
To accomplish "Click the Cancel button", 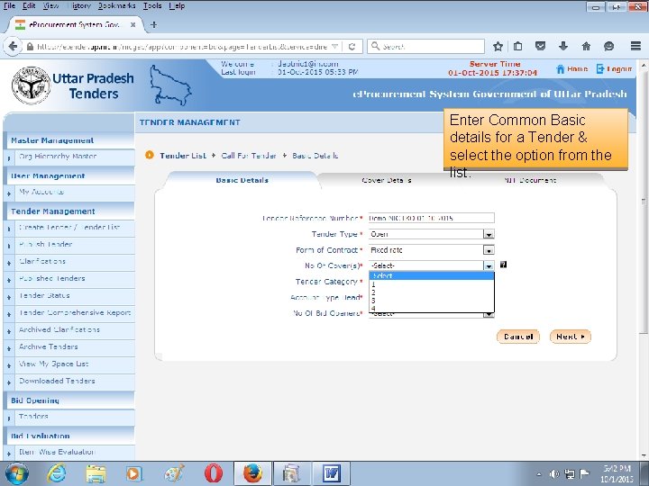I will (x=518, y=337).
